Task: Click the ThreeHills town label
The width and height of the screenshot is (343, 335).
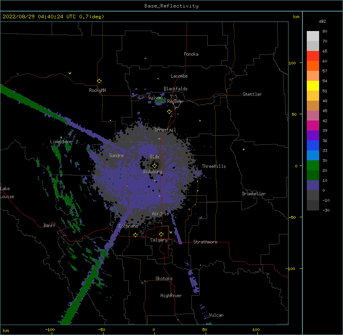Action: [x=214, y=166]
